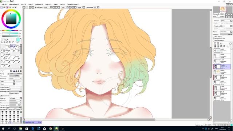Show the color wheel panel icon
Viewport: 233px width, 131px height.
1,7
